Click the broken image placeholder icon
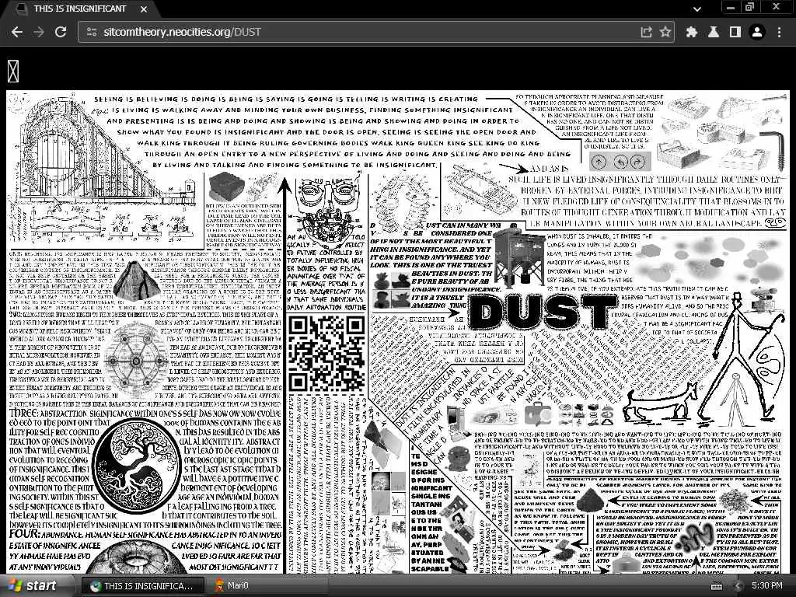The width and height of the screenshot is (796, 597). tap(13, 71)
